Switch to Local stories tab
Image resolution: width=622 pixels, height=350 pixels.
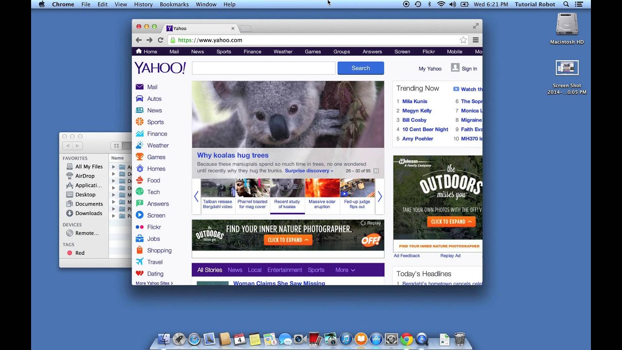(255, 270)
